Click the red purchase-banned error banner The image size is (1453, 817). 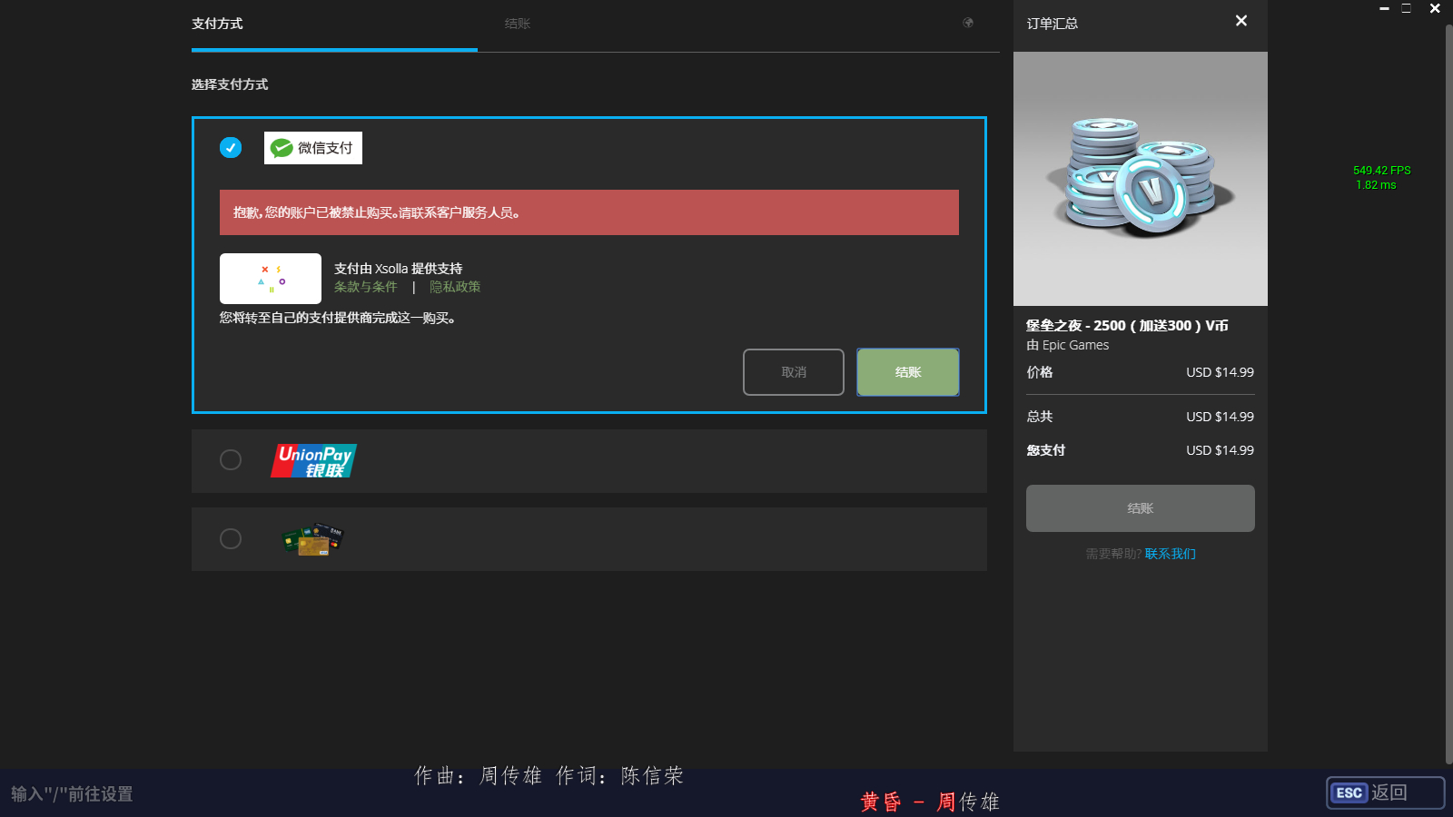[589, 212]
